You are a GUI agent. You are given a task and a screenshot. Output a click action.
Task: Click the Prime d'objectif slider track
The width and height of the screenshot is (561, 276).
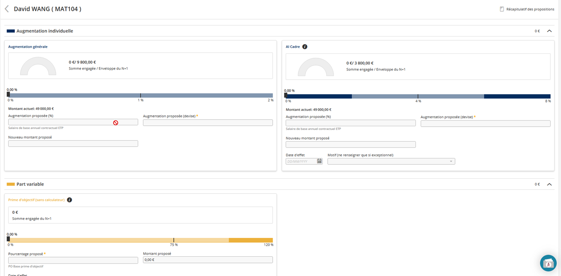point(140,240)
